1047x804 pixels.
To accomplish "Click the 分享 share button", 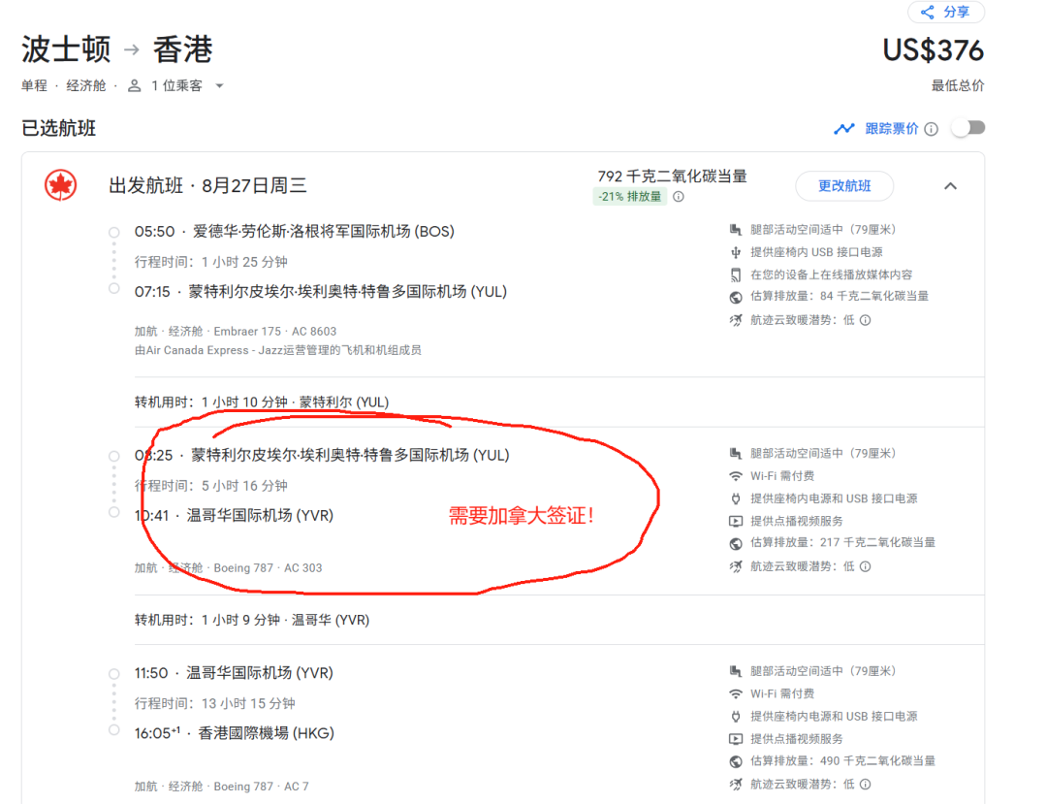I will 945,12.
